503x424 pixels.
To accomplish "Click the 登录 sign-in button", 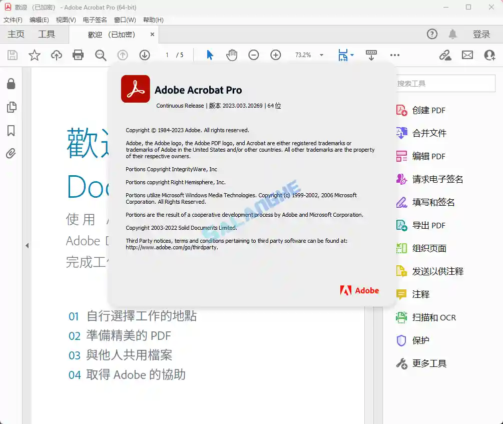I will (481, 34).
